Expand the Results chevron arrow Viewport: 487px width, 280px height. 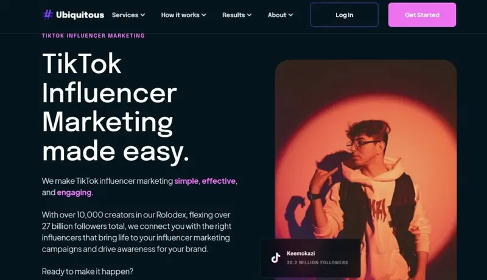point(249,15)
